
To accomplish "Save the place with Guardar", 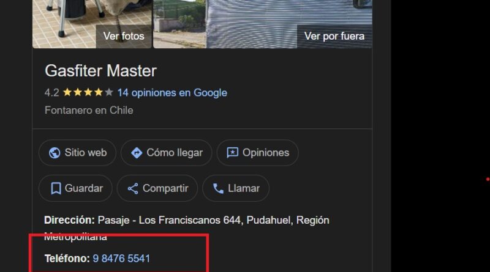I will [x=75, y=188].
